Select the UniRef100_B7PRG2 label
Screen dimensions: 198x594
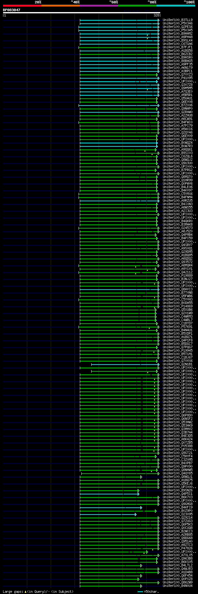[178, 170]
